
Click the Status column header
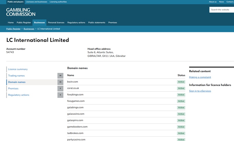coord(181,75)
